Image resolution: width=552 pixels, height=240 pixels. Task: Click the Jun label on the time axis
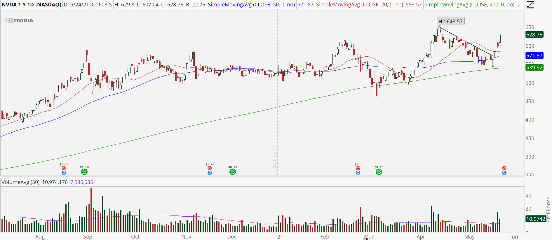514,237
